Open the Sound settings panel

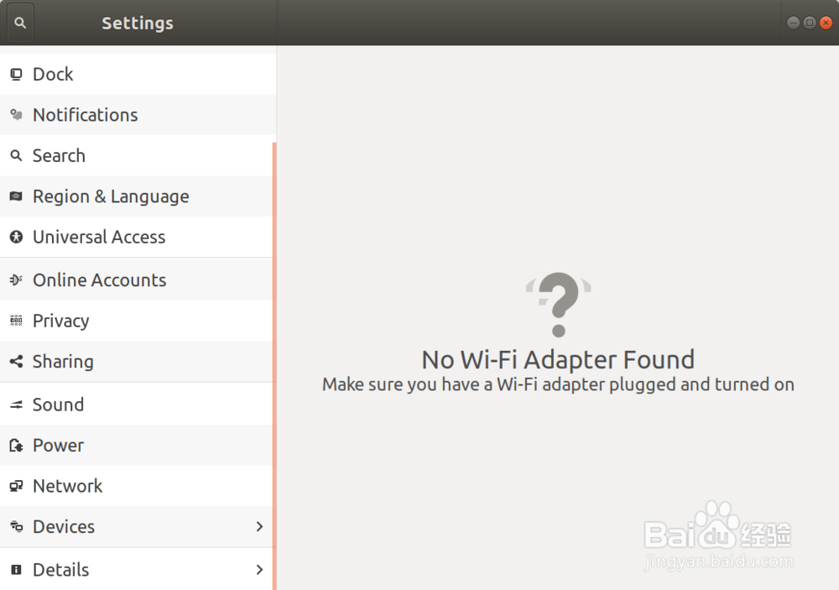(x=137, y=405)
